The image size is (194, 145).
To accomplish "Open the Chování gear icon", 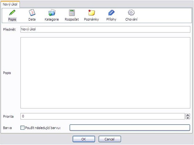I will (131, 13).
